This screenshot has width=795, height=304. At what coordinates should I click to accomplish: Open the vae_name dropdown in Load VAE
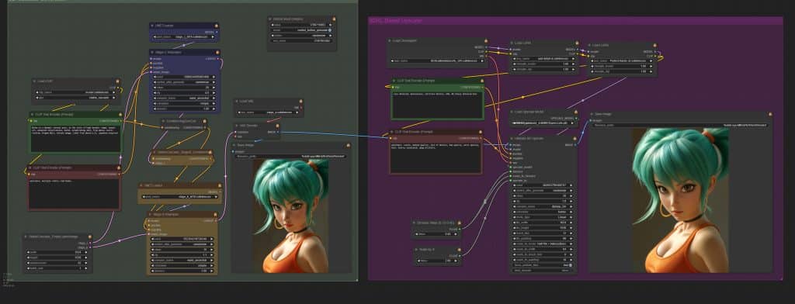[268, 112]
